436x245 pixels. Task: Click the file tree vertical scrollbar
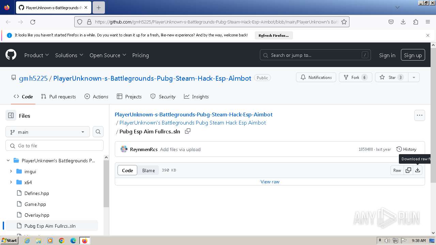point(106,184)
